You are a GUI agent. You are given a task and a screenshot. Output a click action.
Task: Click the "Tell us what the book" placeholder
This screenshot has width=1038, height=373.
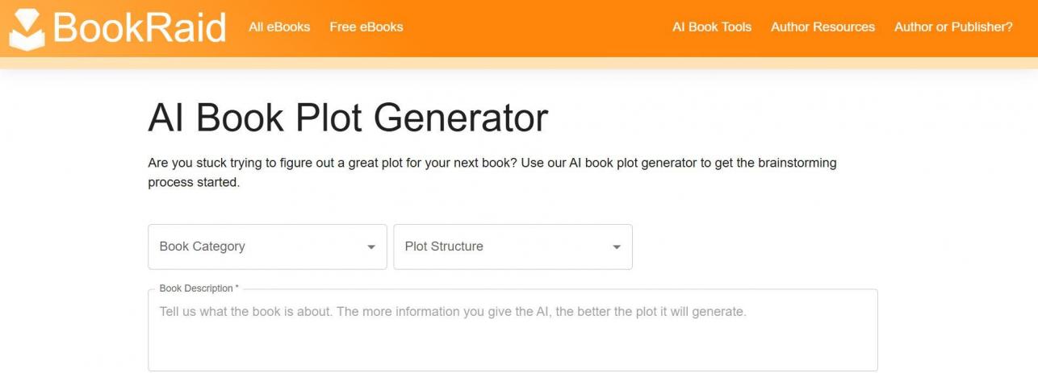click(452, 311)
